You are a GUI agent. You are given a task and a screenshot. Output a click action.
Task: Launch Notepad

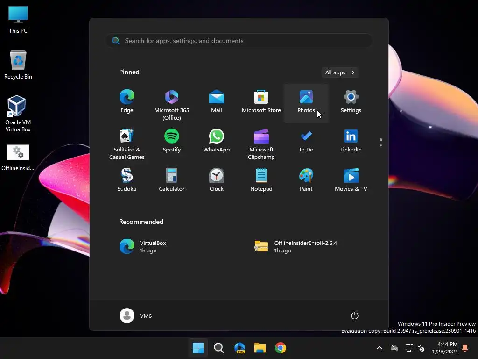pos(261,180)
